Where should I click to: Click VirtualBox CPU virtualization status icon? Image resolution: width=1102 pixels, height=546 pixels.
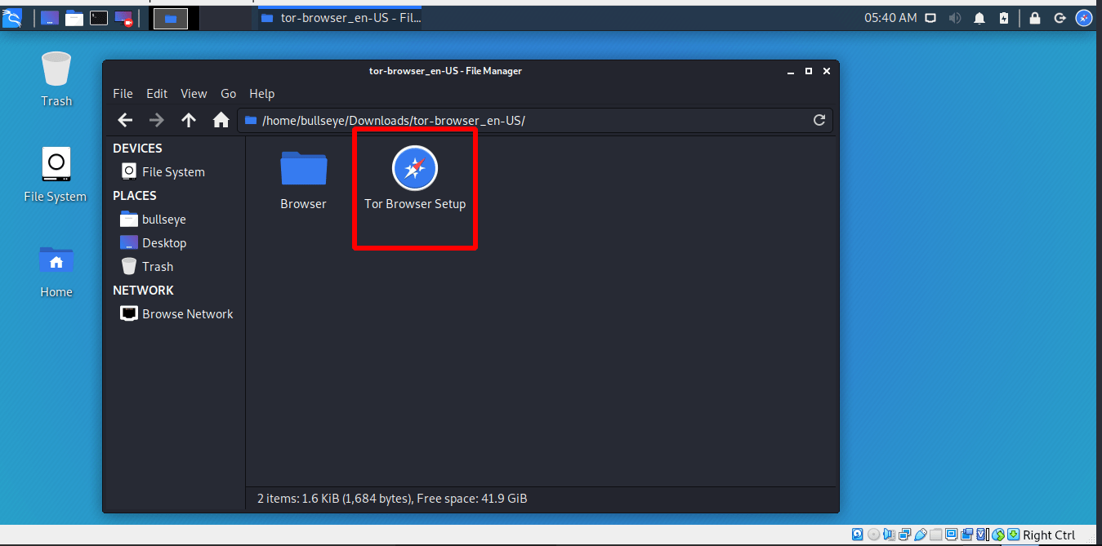[x=983, y=535]
